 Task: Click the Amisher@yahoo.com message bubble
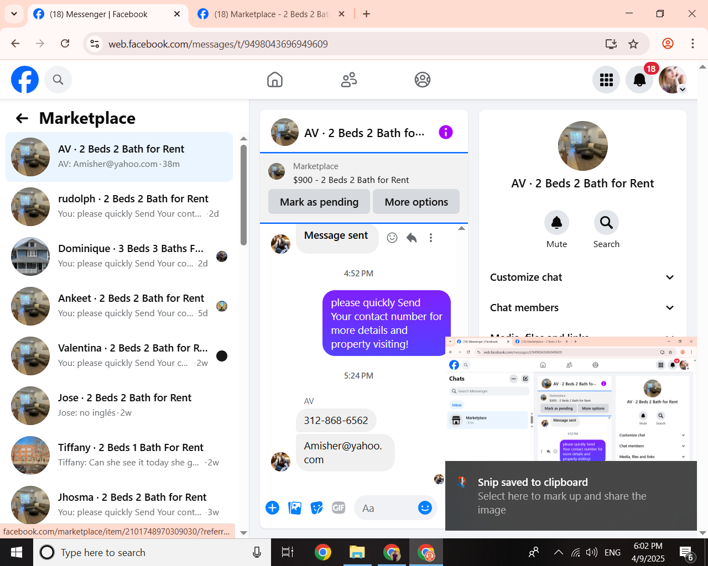[x=345, y=453]
